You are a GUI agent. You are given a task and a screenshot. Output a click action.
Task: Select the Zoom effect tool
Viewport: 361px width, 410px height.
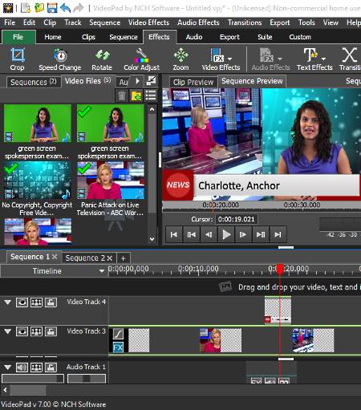(180, 59)
